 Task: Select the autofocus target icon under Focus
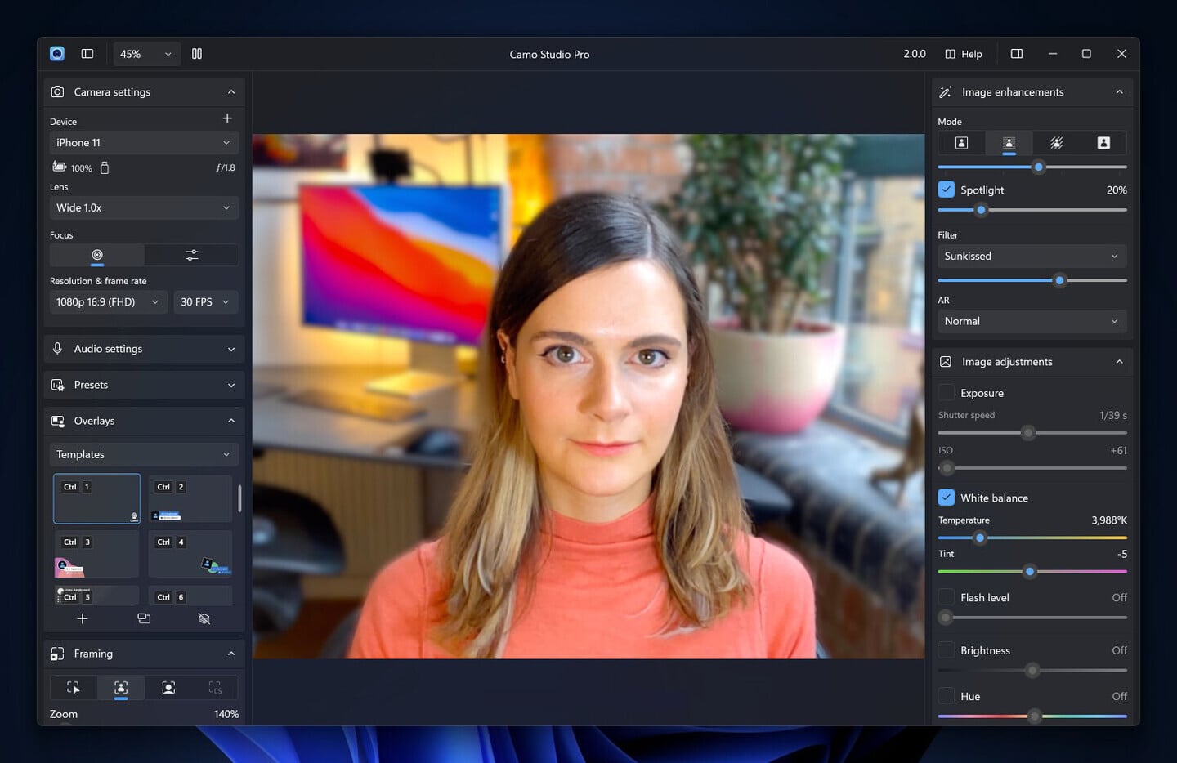[97, 255]
